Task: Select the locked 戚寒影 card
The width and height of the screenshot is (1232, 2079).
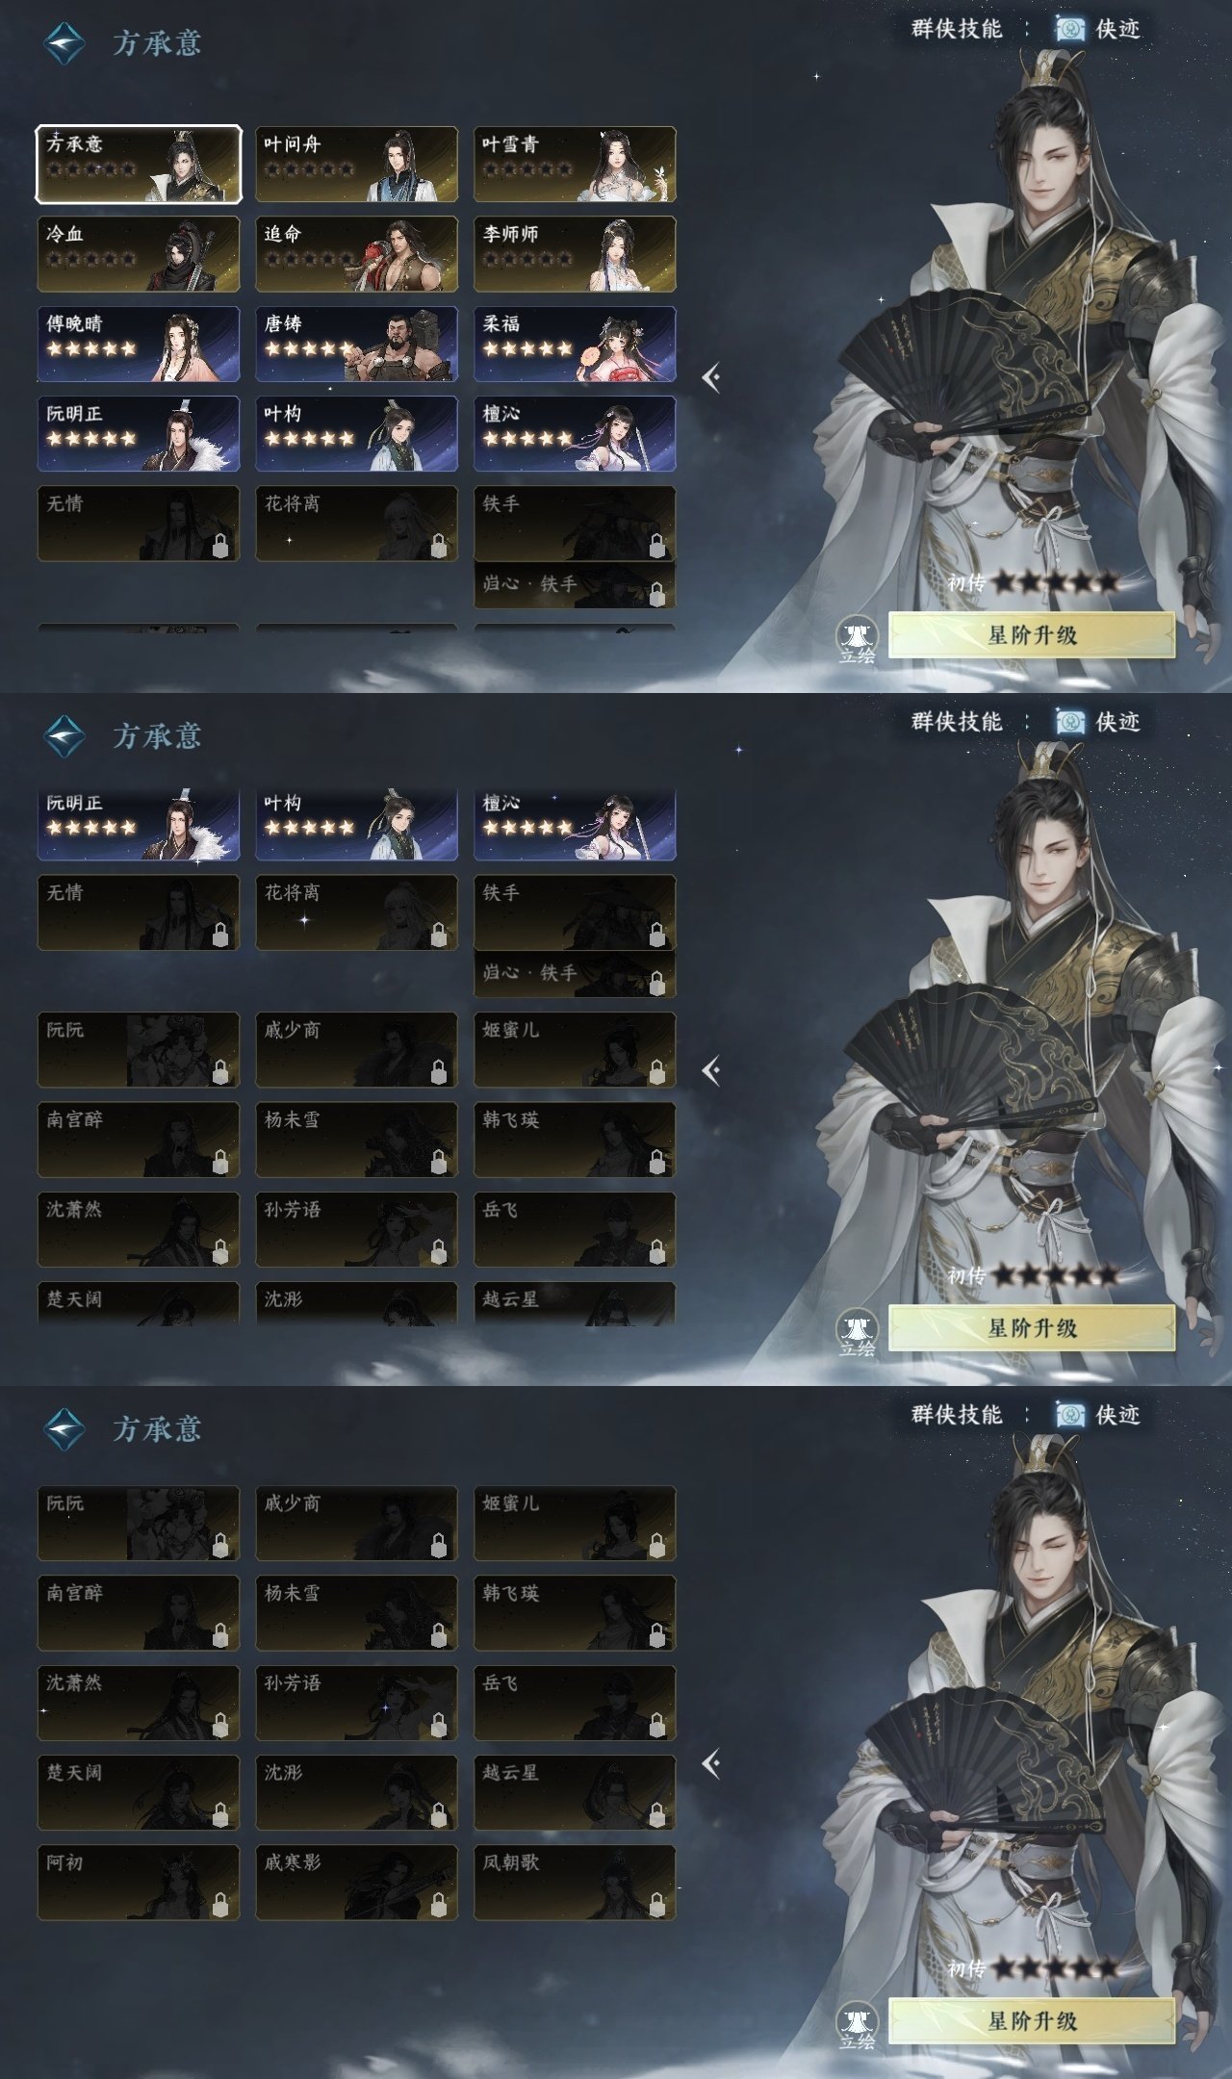Action: point(356,1883)
